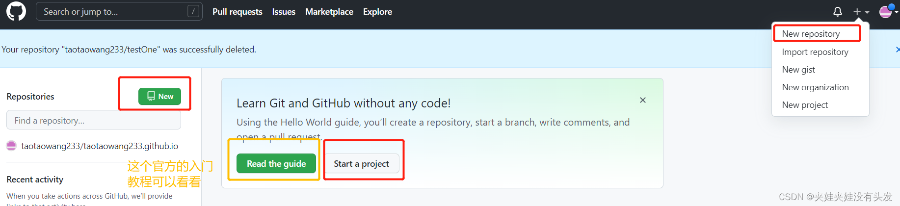
Task: Expand the plus create-new dropdown
Action: [x=861, y=12]
